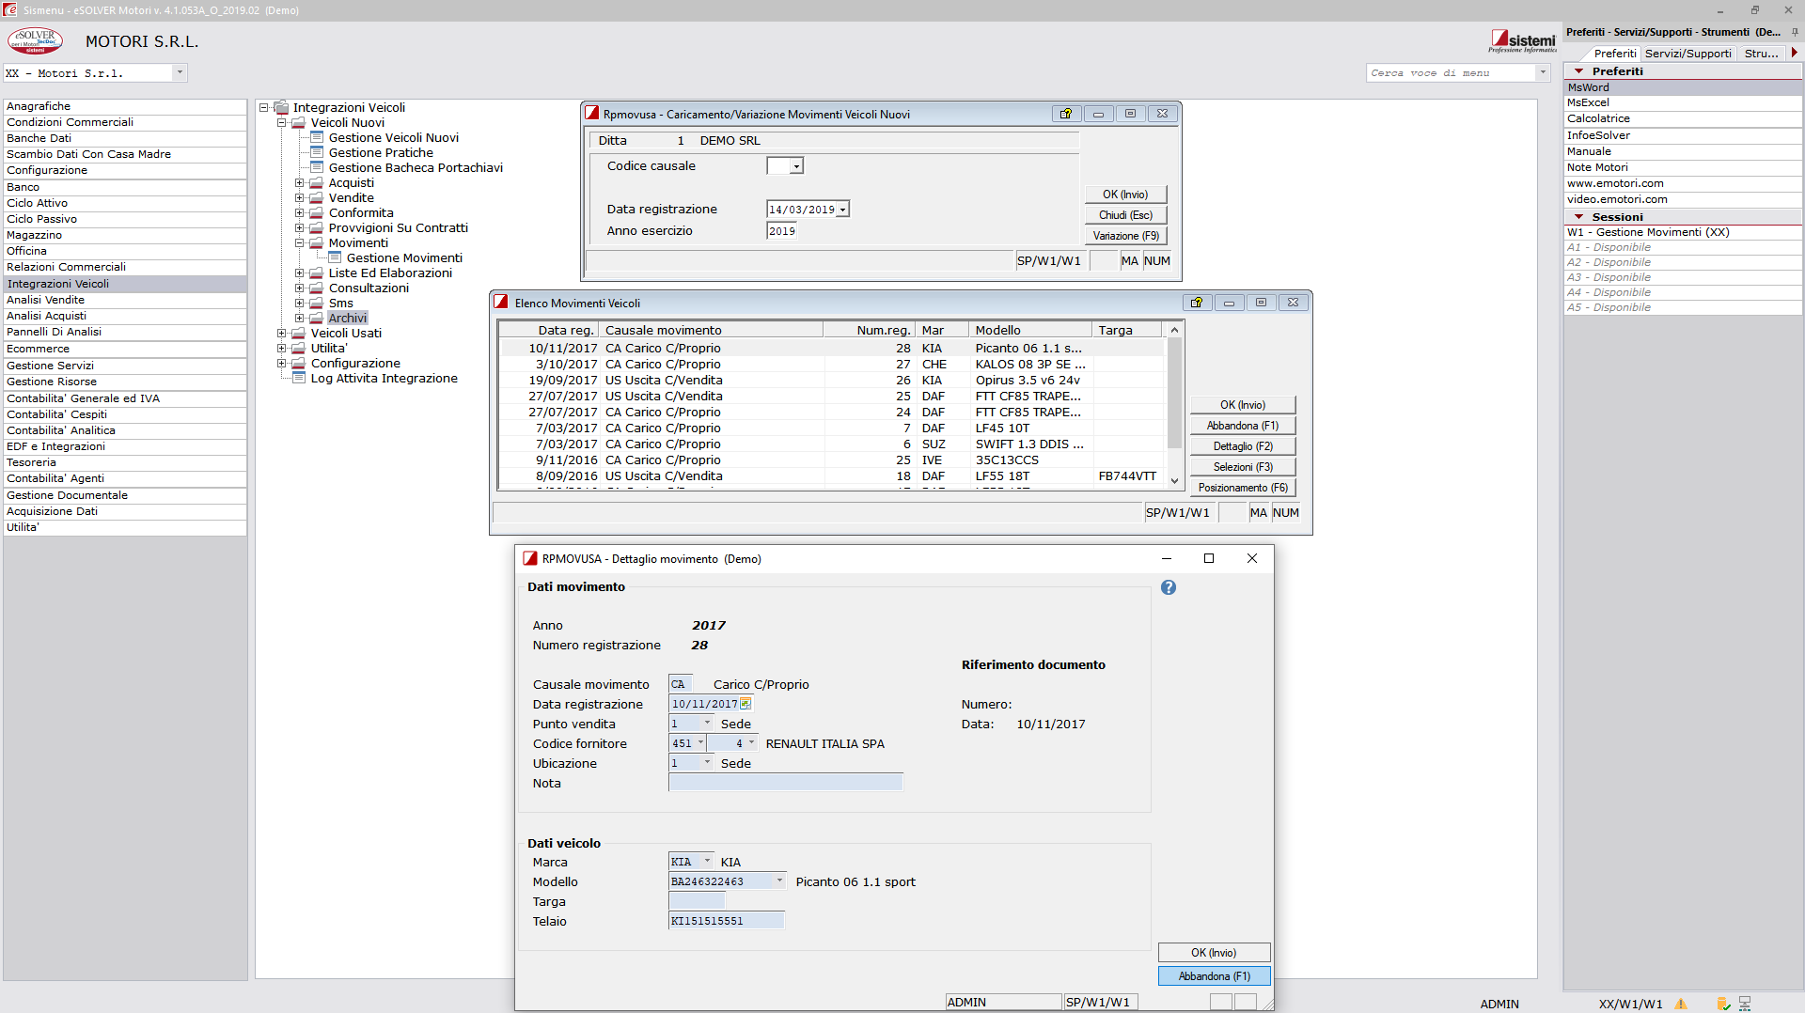Collapse the Veicoli Nuovi tree node
Image resolution: width=1805 pixels, height=1013 pixels.
pyautogui.click(x=281, y=122)
